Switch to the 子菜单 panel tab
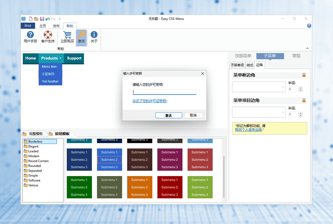Viewport: 333px width, 224px height. pyautogui.click(x=270, y=56)
